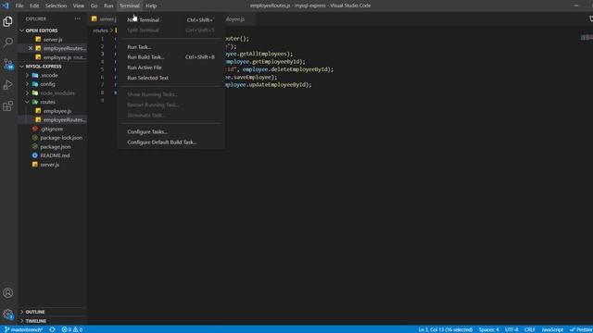Click the Prettier status bar item
The image size is (593, 333).
[x=581, y=329]
